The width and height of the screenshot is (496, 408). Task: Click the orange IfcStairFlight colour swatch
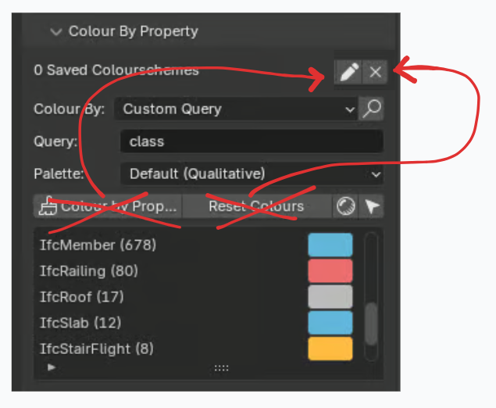click(330, 349)
